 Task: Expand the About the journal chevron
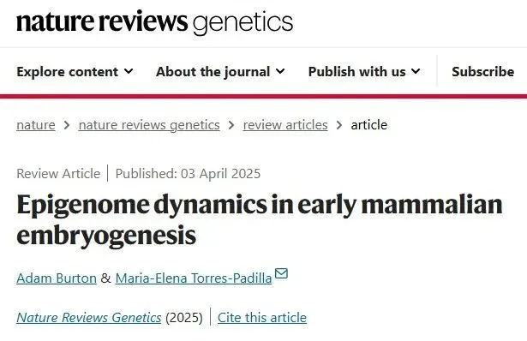pyautogui.click(x=280, y=71)
